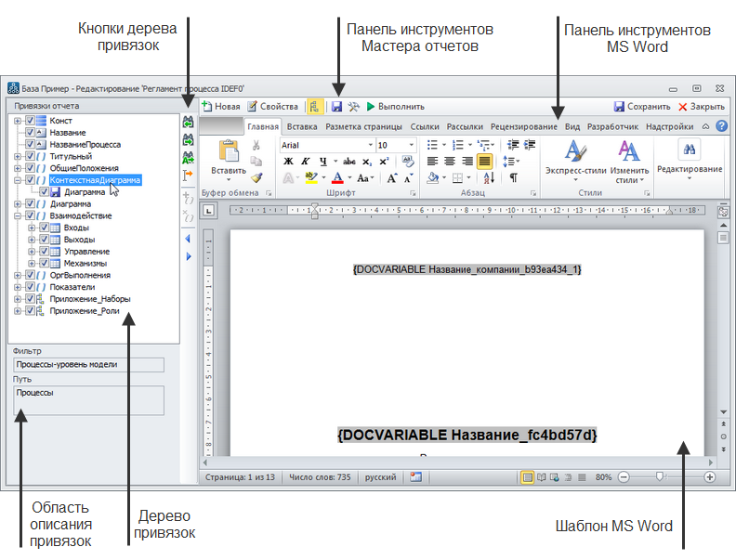Expand the Титульный tree node
The image size is (736, 560).
click(x=18, y=156)
